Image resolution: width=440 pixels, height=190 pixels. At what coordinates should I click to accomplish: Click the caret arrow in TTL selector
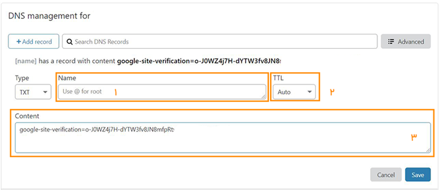(310, 92)
